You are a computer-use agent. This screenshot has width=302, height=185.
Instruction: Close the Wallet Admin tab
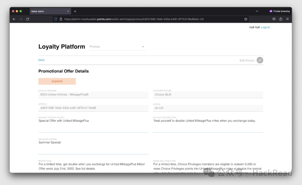(68, 11)
